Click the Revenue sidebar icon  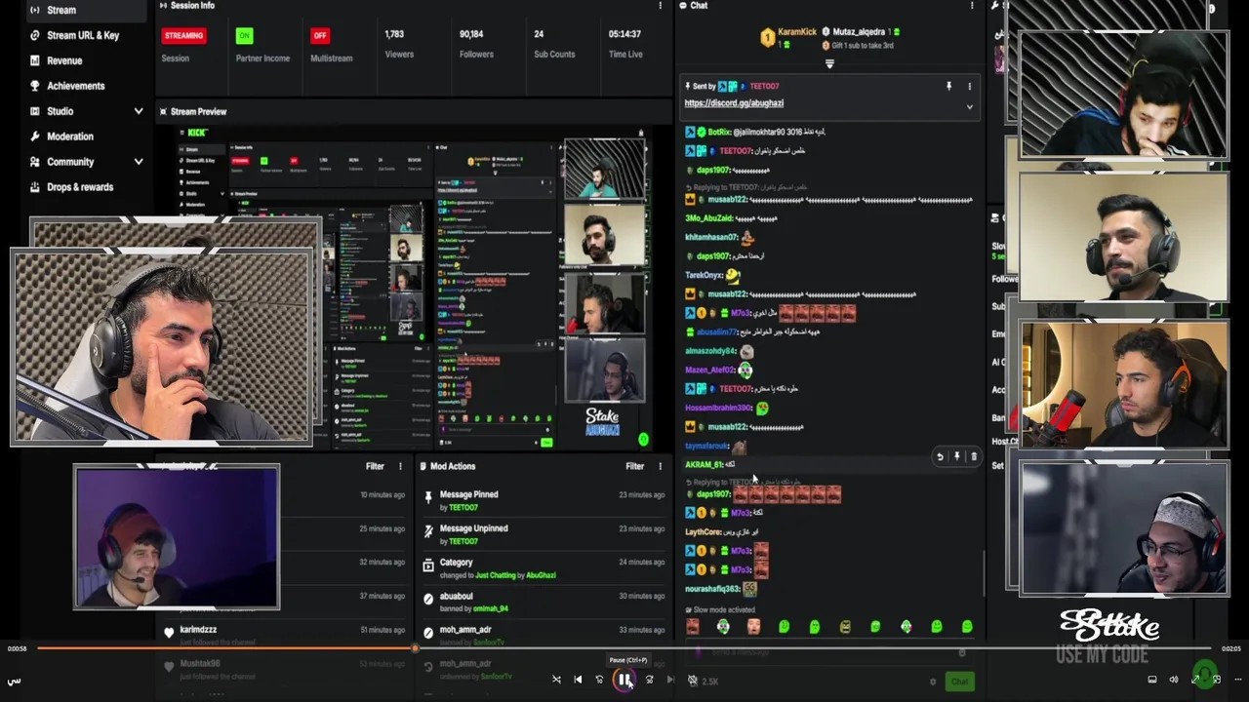click(x=35, y=60)
